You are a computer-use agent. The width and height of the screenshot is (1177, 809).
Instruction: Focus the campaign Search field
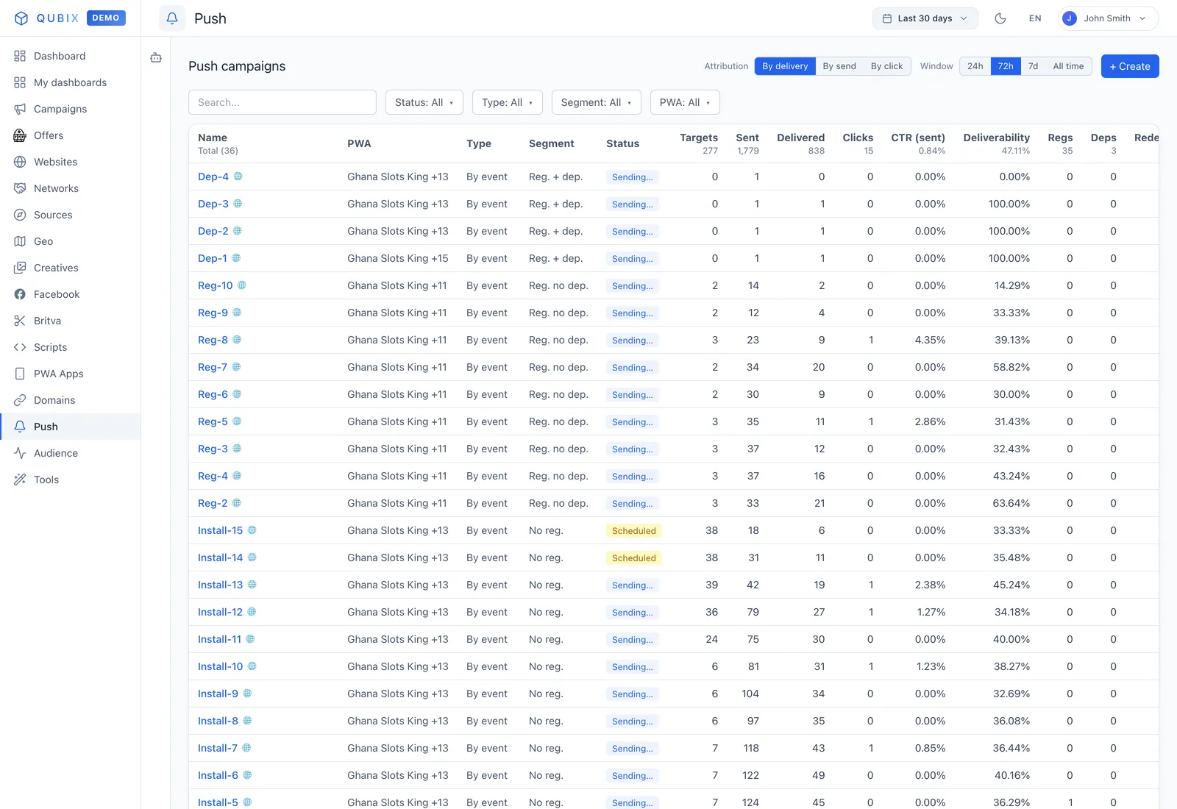click(x=282, y=102)
